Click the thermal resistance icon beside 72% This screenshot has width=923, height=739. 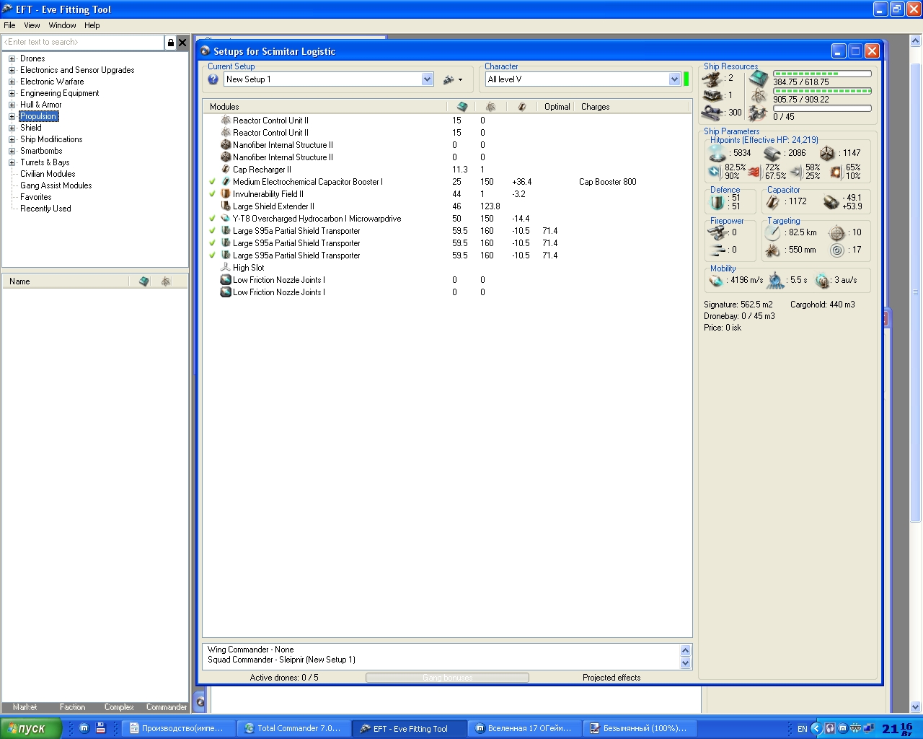(x=754, y=172)
